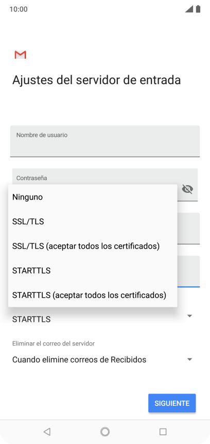Click the dropdown arrow for Eliminar el correo
This screenshot has height=444, width=210.
[189, 359]
